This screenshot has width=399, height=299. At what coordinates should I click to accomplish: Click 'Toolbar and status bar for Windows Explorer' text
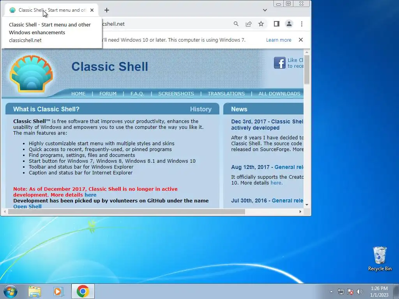coord(81,167)
